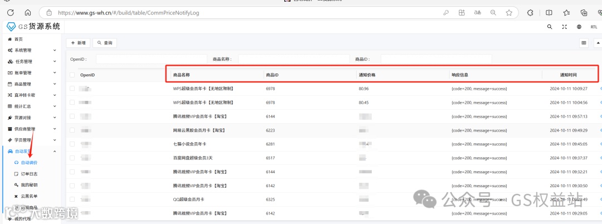Check the row dated 2024-10-11 09:57:13
This screenshot has width=602, height=224.
72,116
